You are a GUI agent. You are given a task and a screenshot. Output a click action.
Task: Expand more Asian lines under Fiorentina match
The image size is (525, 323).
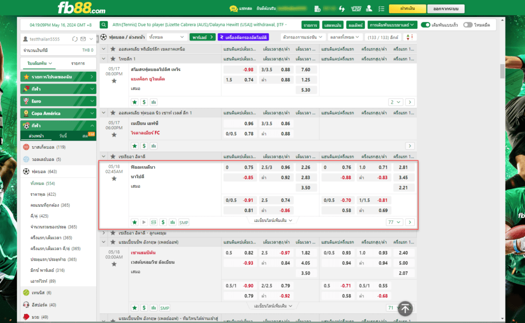coord(273,220)
